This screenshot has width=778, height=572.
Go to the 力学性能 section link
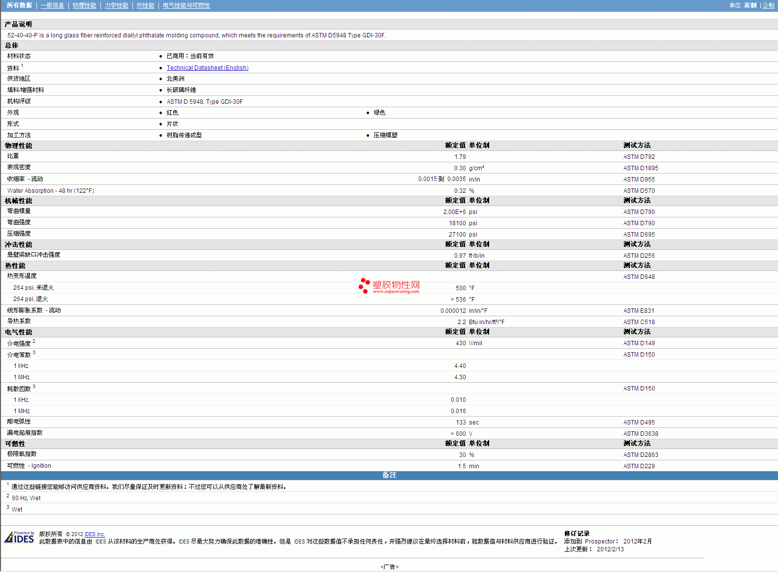(116, 5)
